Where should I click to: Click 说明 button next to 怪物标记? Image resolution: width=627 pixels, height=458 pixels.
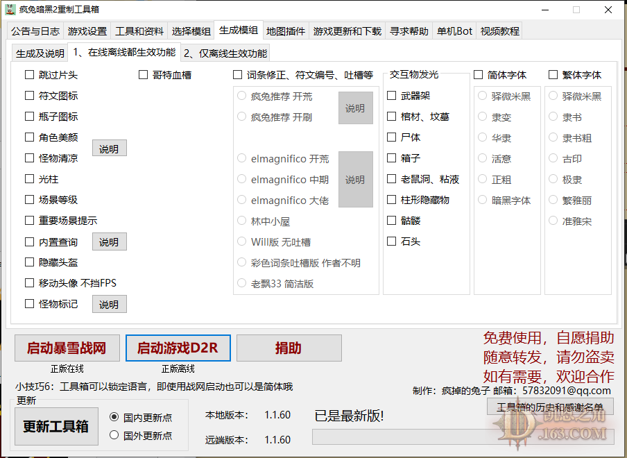click(109, 304)
